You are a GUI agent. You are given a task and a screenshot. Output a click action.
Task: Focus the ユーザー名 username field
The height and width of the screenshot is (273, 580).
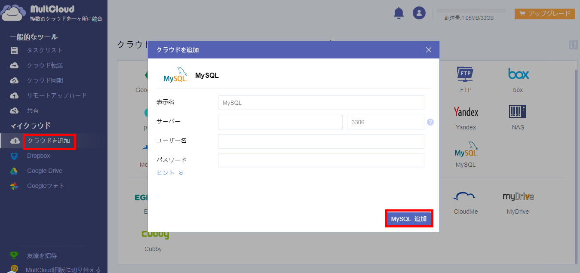coord(321,141)
